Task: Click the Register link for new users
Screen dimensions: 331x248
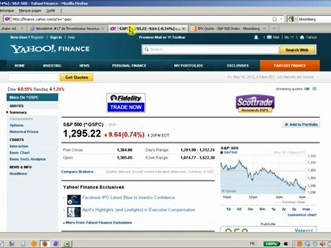Action: [x=37, y=37]
